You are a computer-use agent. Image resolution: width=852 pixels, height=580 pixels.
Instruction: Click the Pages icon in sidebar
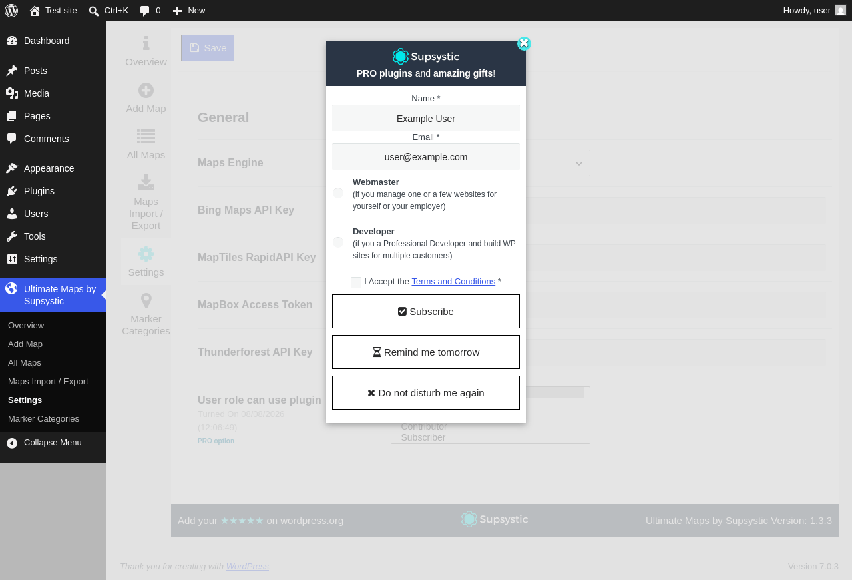[x=12, y=116]
